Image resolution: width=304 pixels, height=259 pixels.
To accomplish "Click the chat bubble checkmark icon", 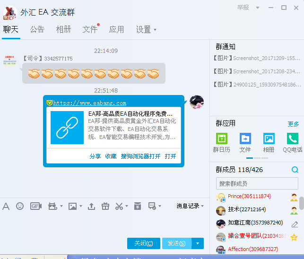I will click(x=152, y=206).
